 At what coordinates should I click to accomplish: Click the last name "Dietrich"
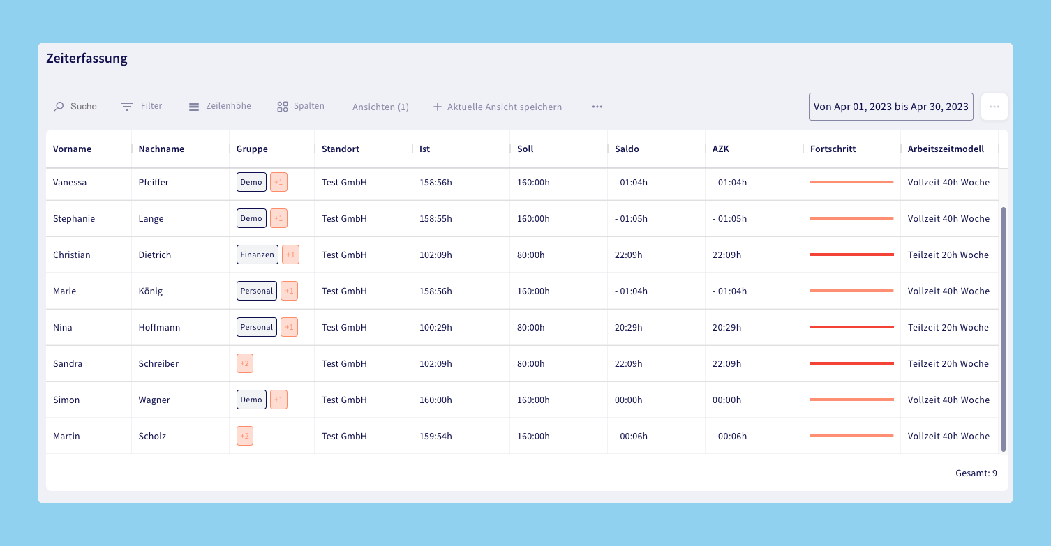click(155, 255)
